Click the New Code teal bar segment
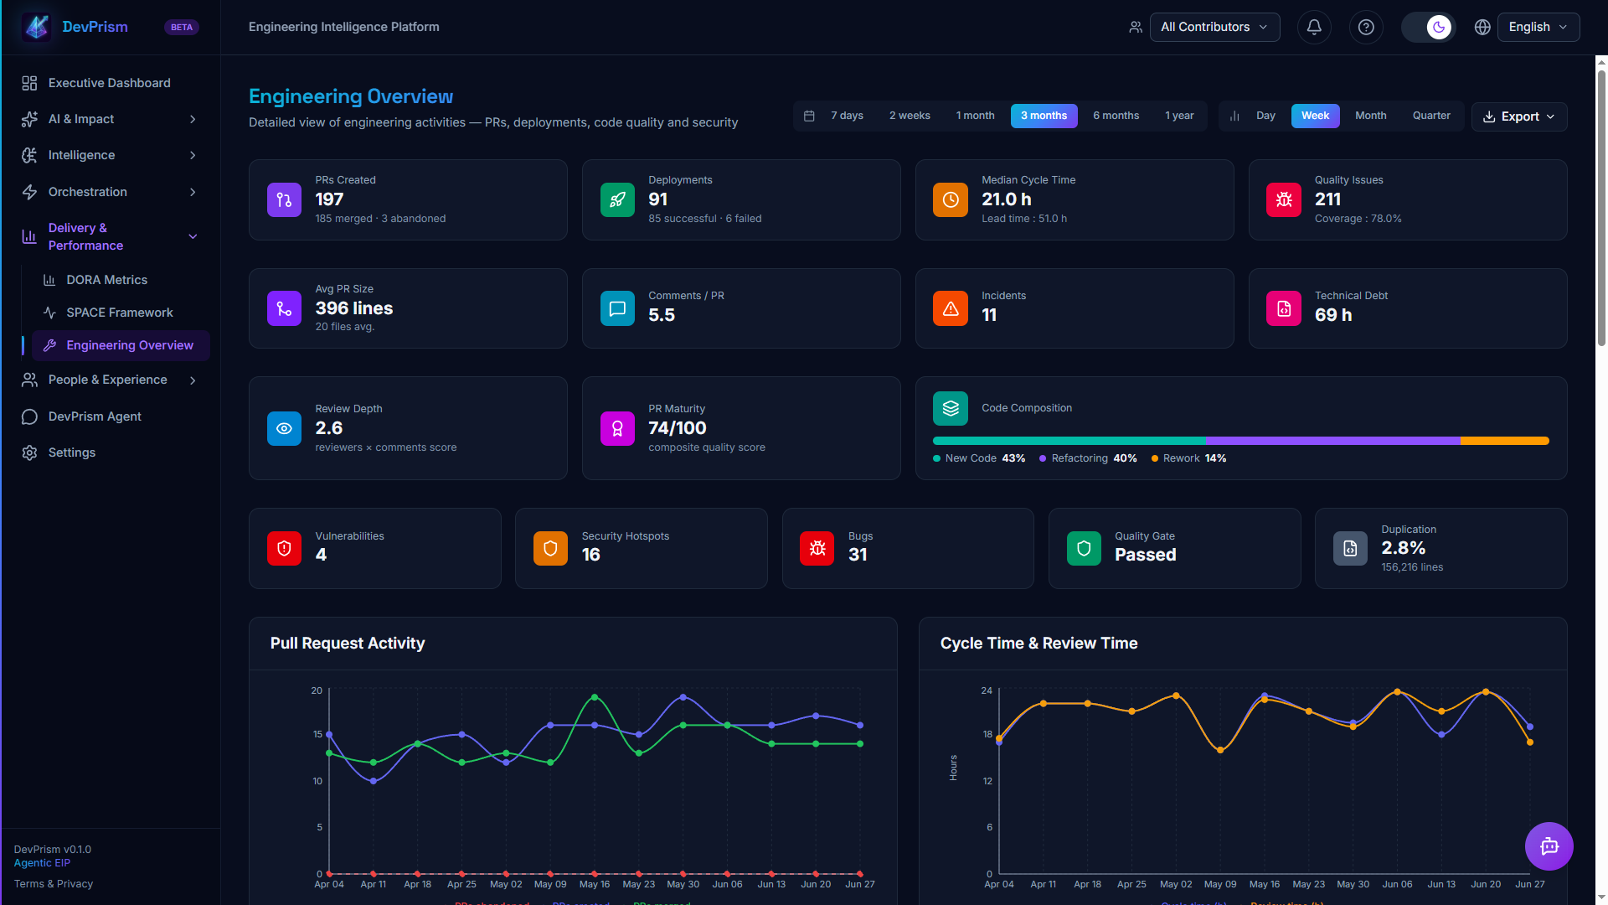1608x905 pixels. pos(1069,441)
